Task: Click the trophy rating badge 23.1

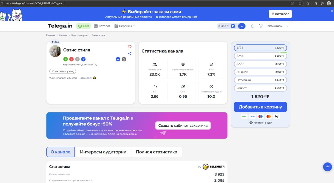Action: pos(55,42)
